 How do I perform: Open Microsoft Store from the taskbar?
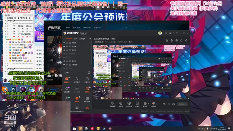point(74,128)
